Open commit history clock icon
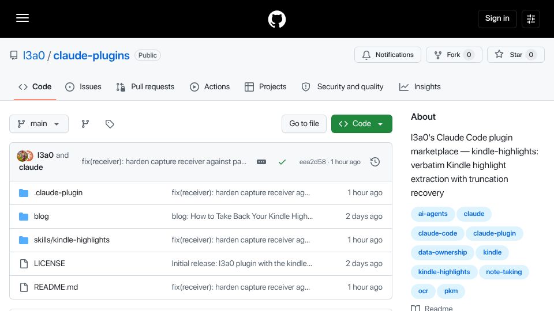The image size is (554, 311). pyautogui.click(x=375, y=162)
